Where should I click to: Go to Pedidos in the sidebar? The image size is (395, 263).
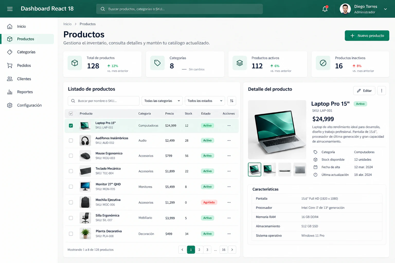click(28, 65)
